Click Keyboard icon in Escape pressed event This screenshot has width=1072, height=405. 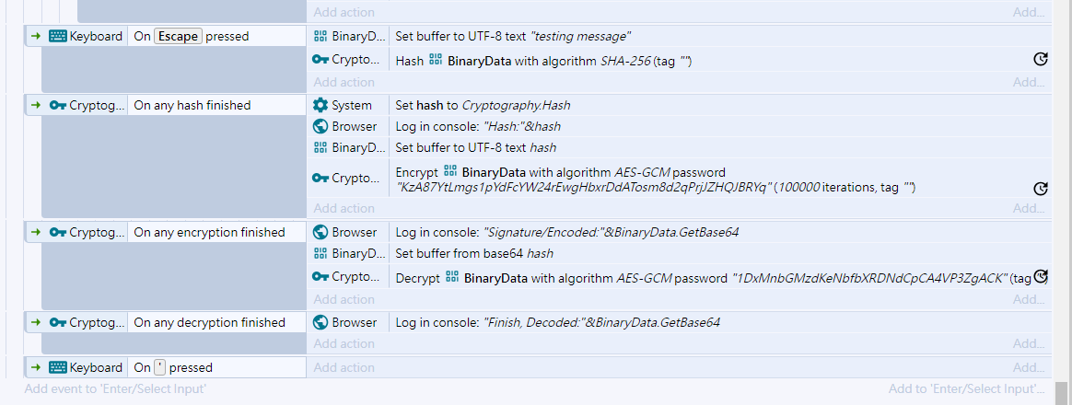(x=58, y=36)
